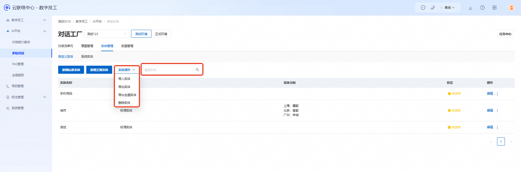Switch to 系统实体 sub-tab
This screenshot has width=521, height=172.
pyautogui.click(x=87, y=56)
